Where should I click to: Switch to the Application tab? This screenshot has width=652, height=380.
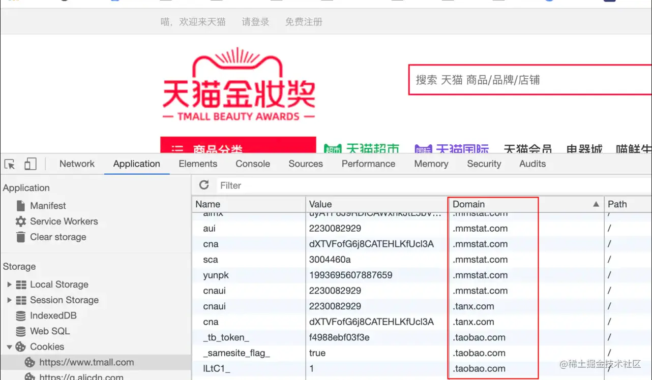pyautogui.click(x=137, y=164)
